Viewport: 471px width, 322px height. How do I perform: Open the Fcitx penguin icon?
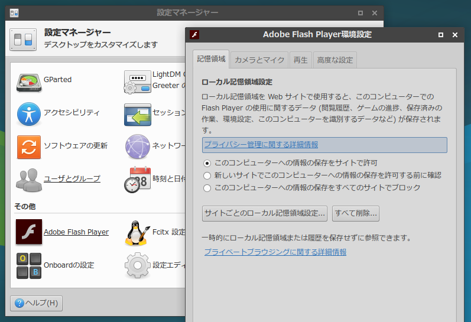pos(137,233)
